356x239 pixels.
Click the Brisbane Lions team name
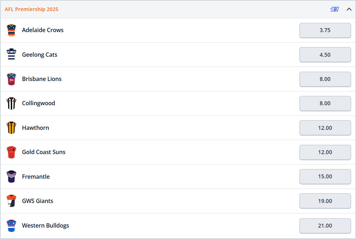tap(42, 79)
